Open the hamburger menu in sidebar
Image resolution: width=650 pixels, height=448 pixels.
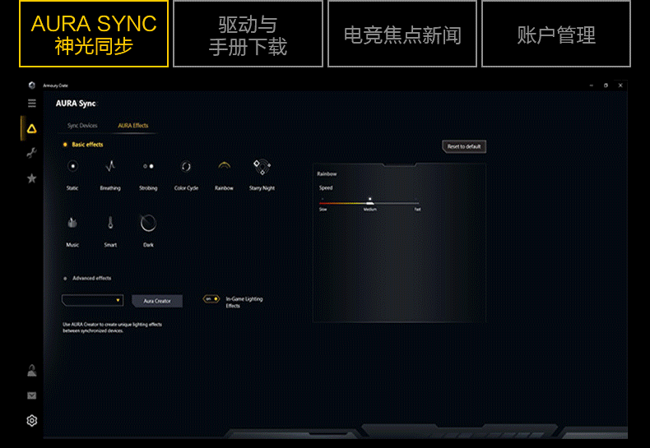coord(32,103)
